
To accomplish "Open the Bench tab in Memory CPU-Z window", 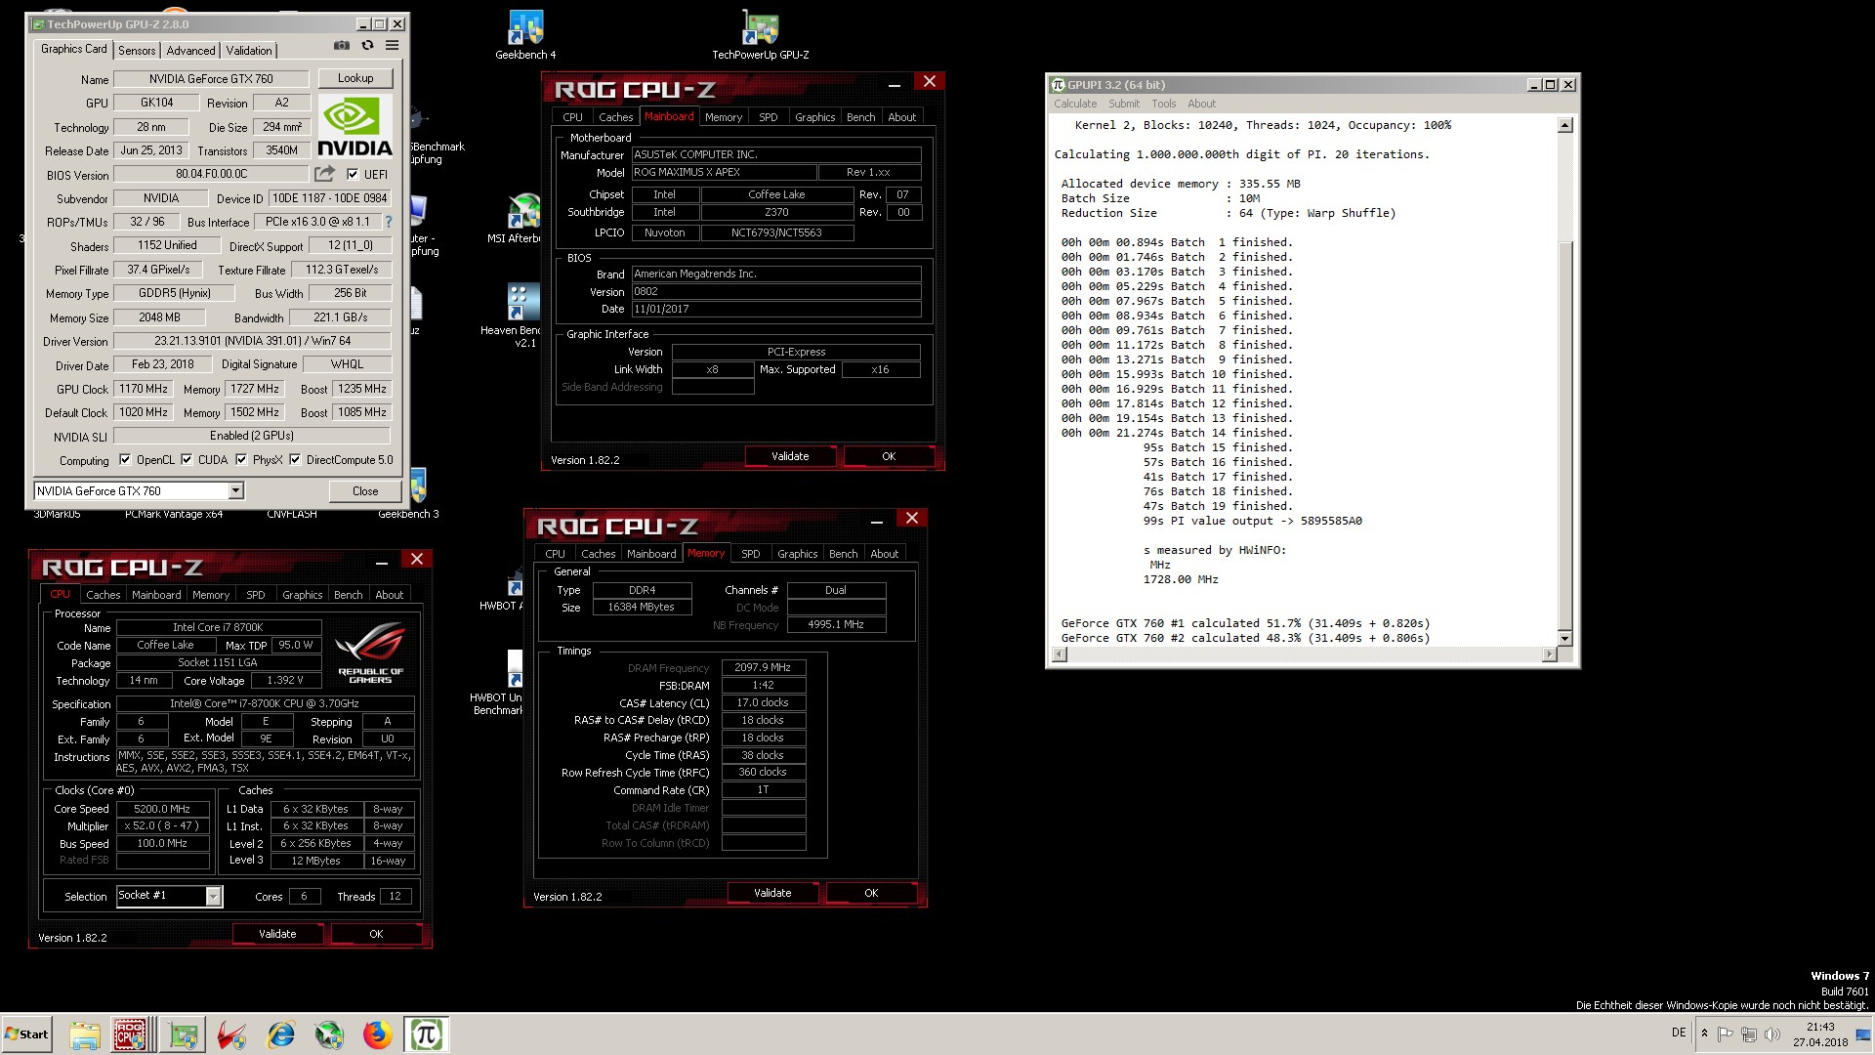I will click(843, 554).
